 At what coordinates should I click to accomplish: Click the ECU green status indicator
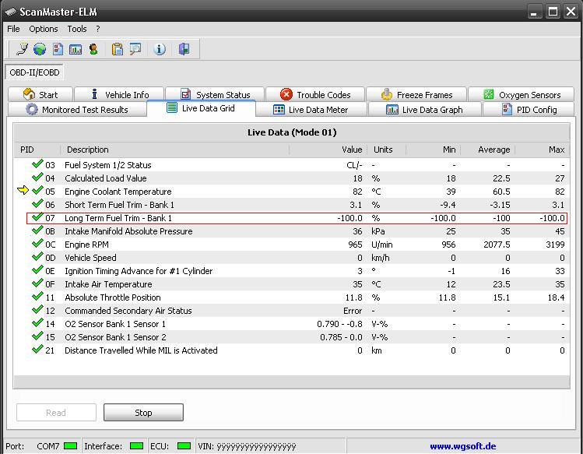184,445
